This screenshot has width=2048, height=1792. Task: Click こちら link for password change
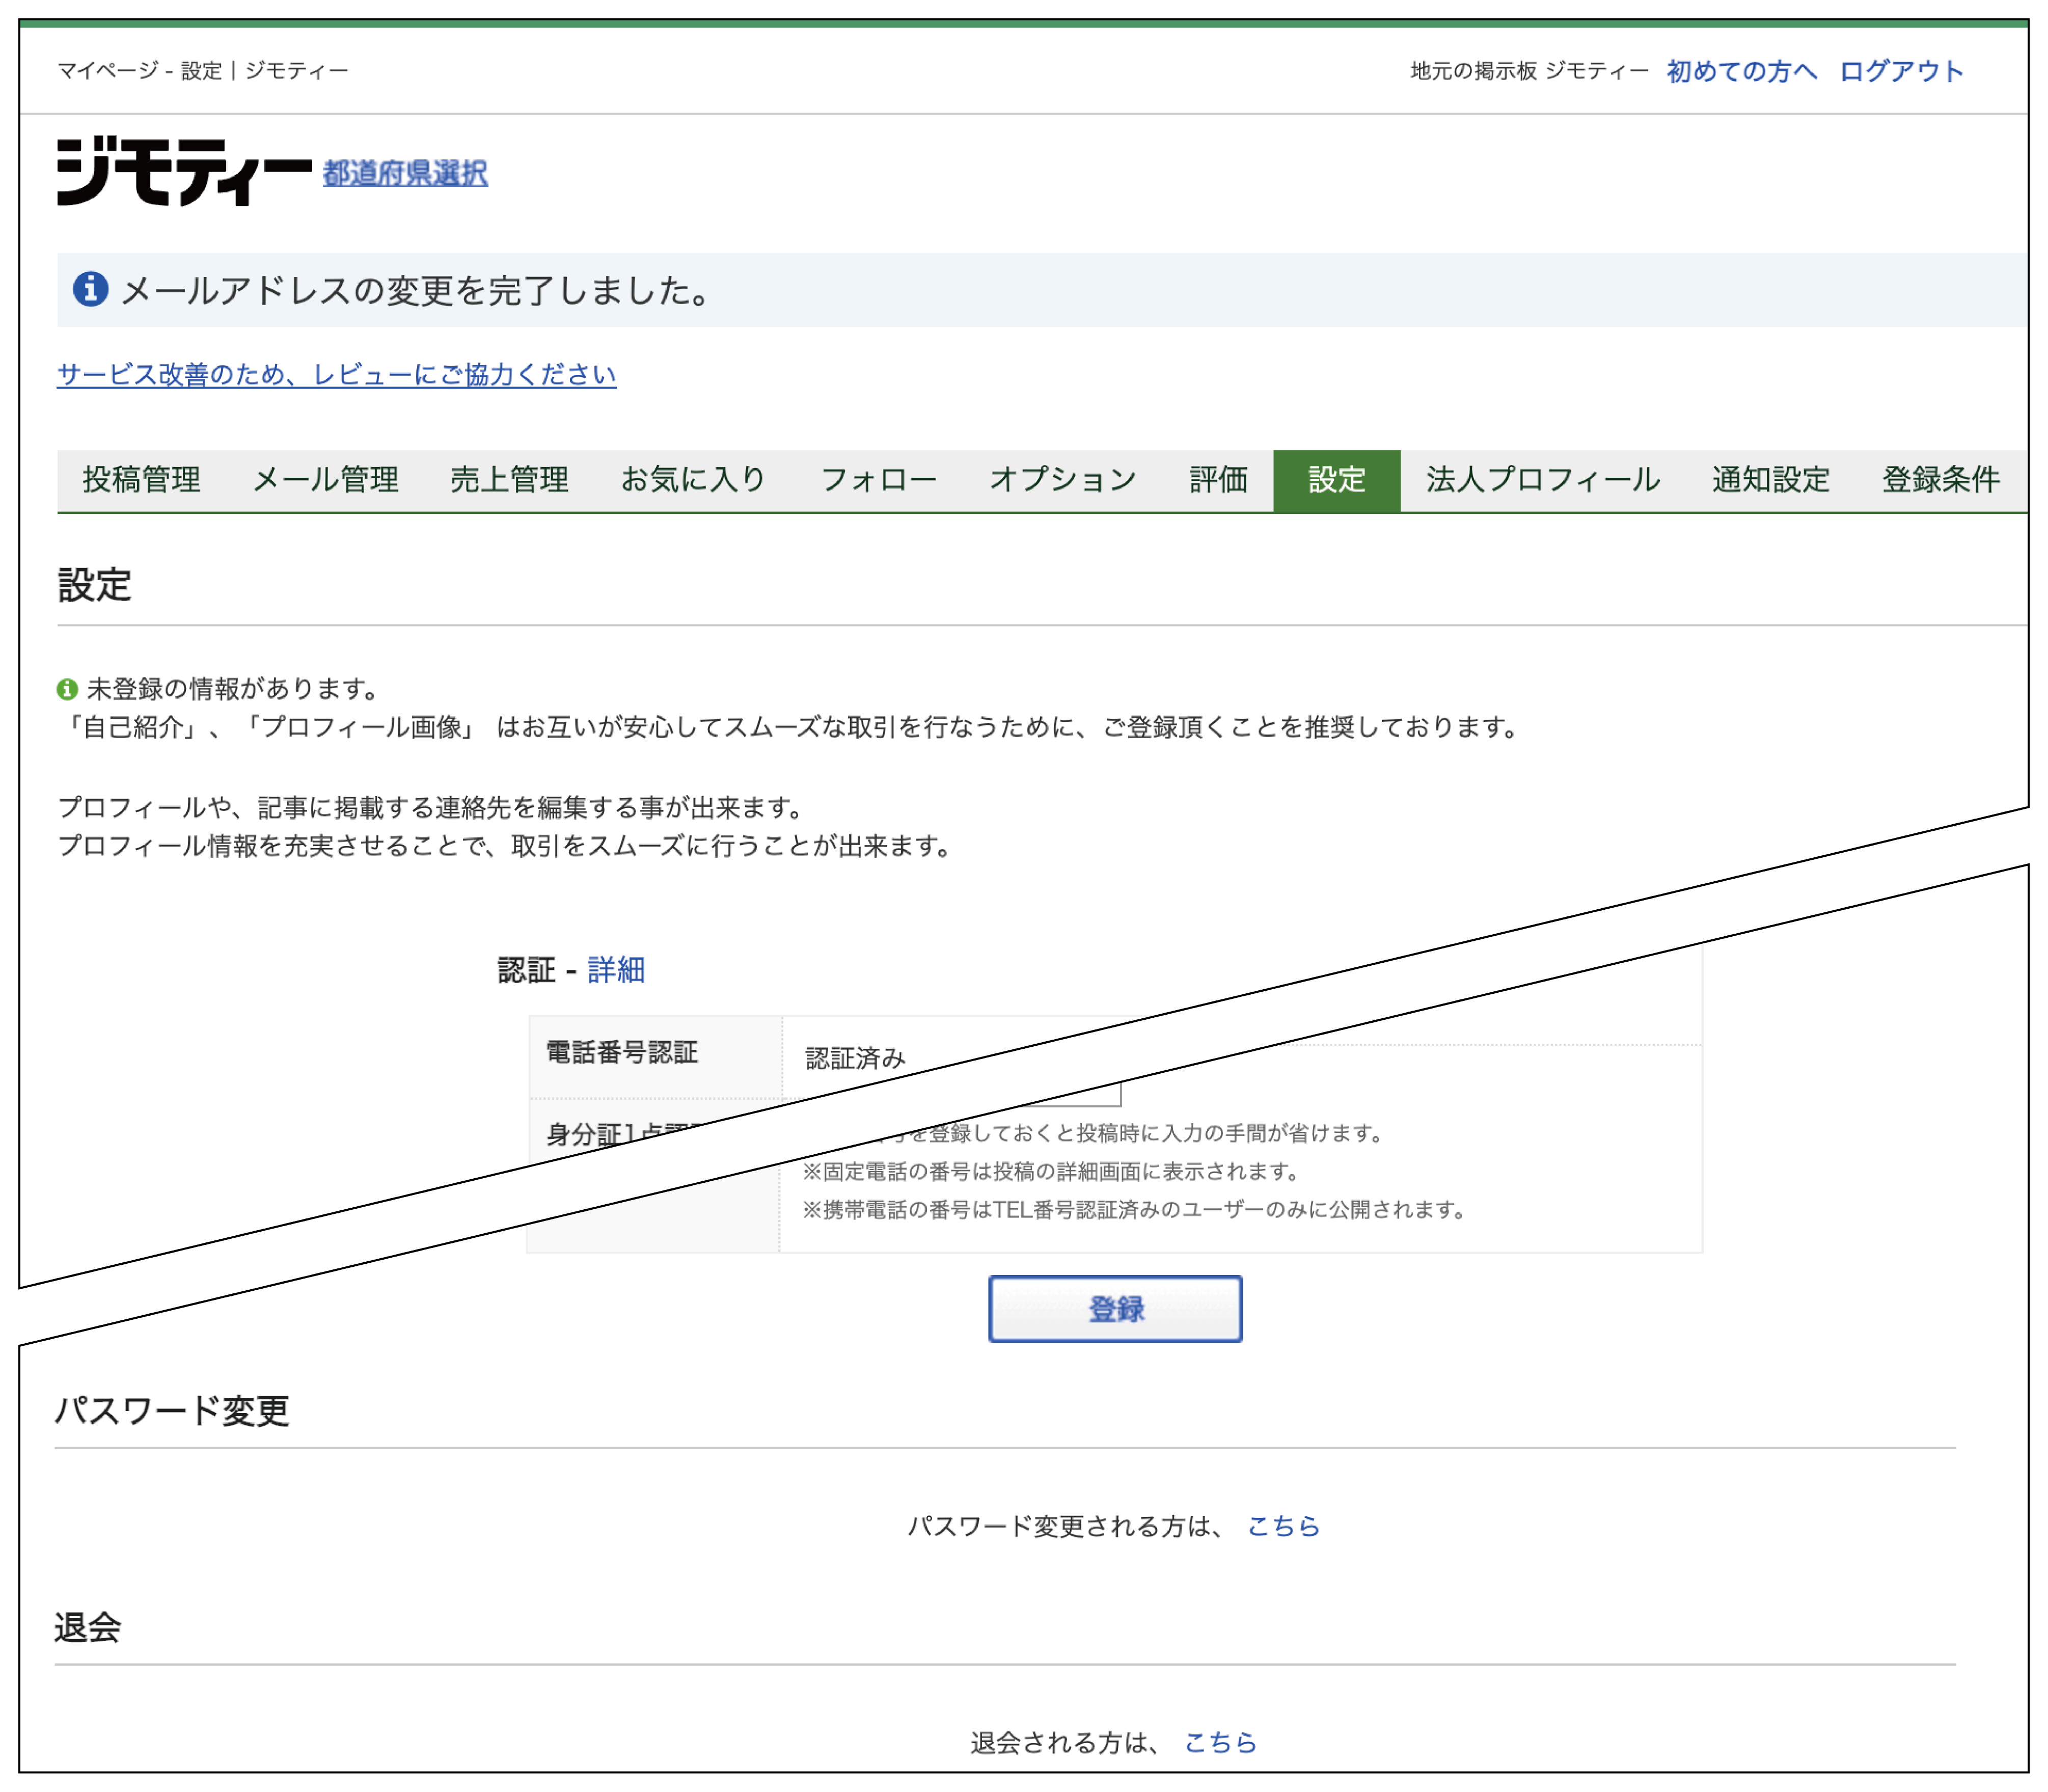pyautogui.click(x=1283, y=1526)
